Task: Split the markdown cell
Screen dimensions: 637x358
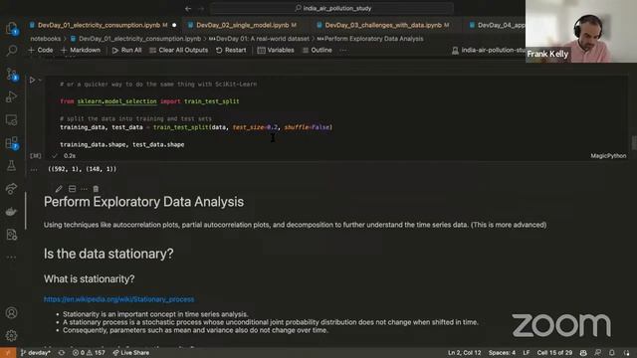Action: 72,189
